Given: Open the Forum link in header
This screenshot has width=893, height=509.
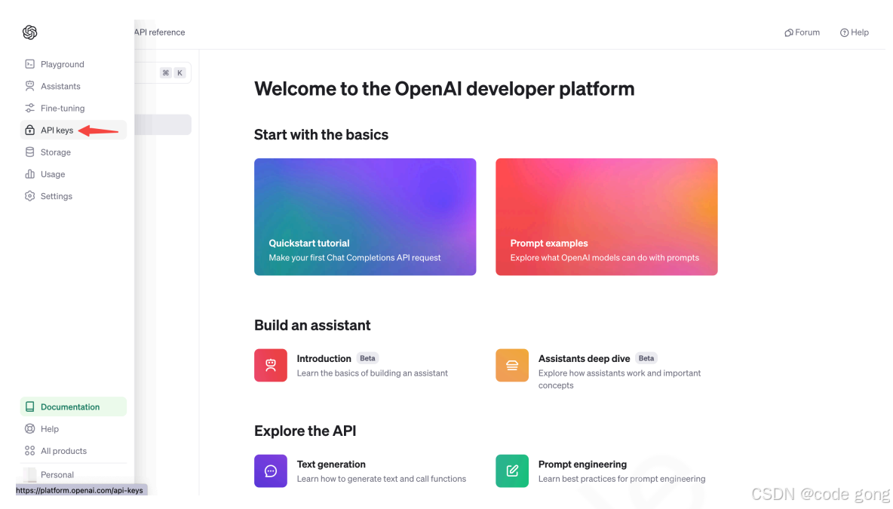Looking at the screenshot, I should click(802, 32).
